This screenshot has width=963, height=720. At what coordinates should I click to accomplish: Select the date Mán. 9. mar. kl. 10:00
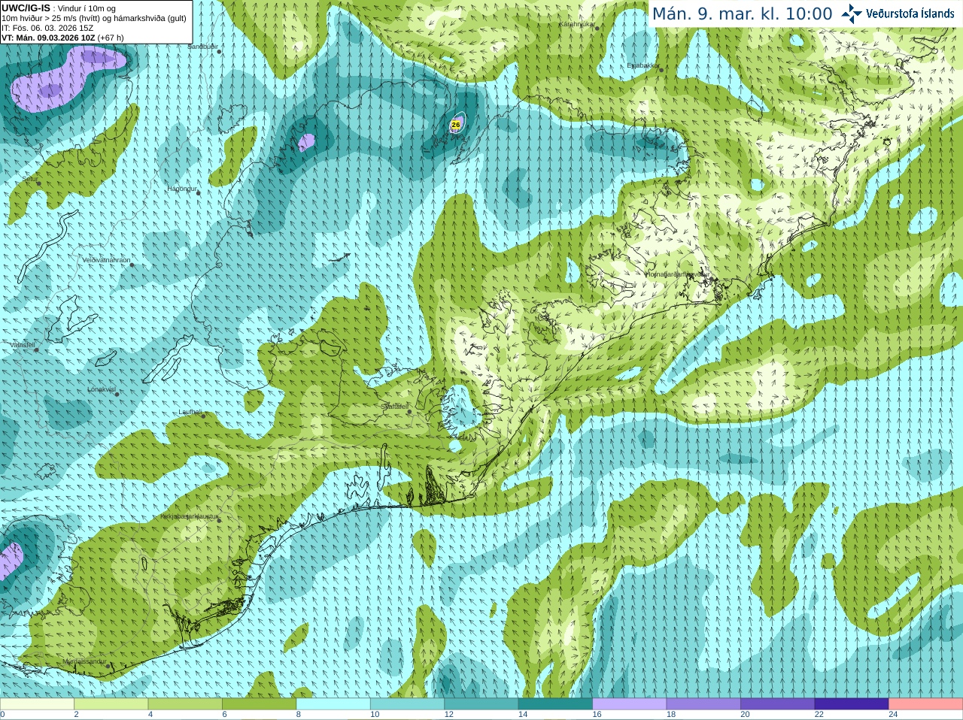tap(742, 14)
